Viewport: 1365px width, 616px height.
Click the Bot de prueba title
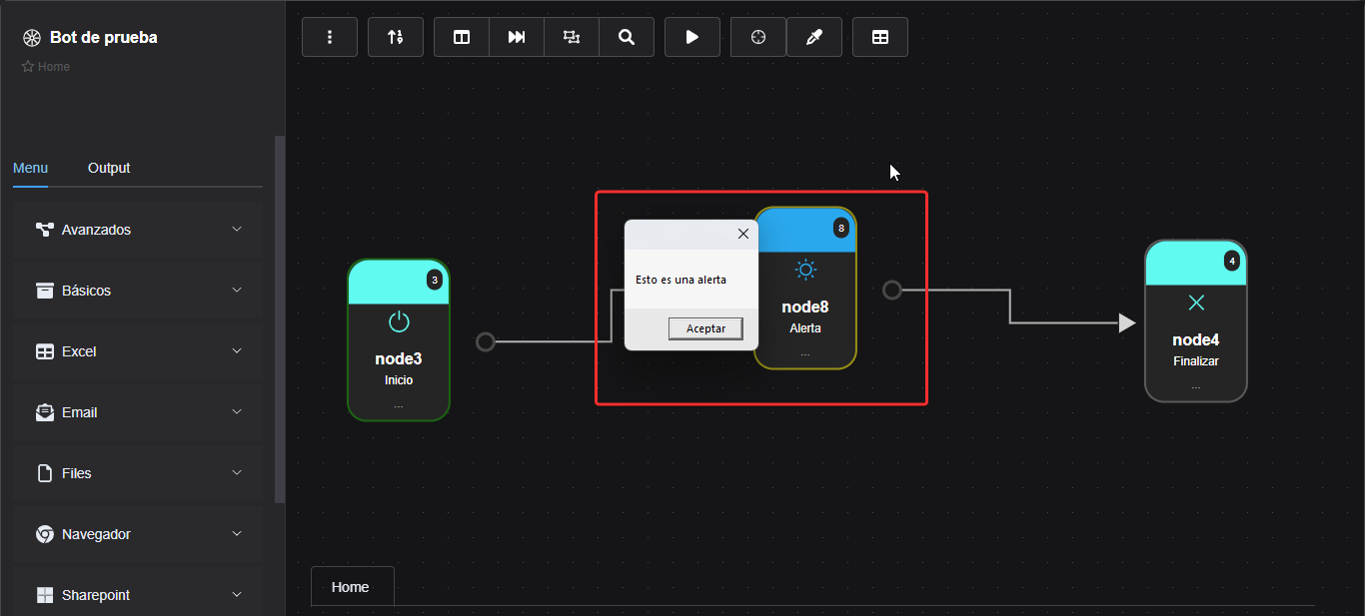click(104, 38)
